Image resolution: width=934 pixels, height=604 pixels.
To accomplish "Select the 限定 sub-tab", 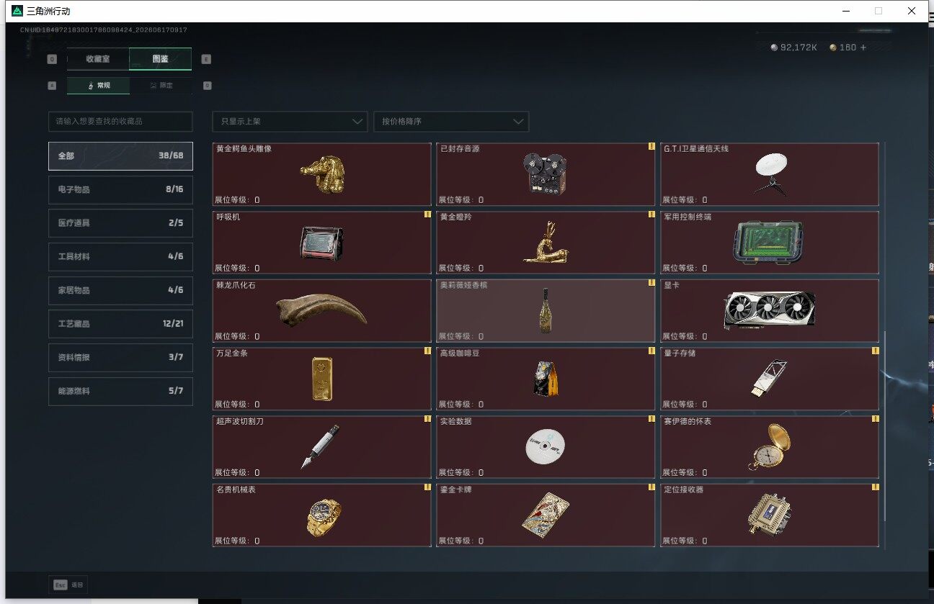I will [x=161, y=86].
